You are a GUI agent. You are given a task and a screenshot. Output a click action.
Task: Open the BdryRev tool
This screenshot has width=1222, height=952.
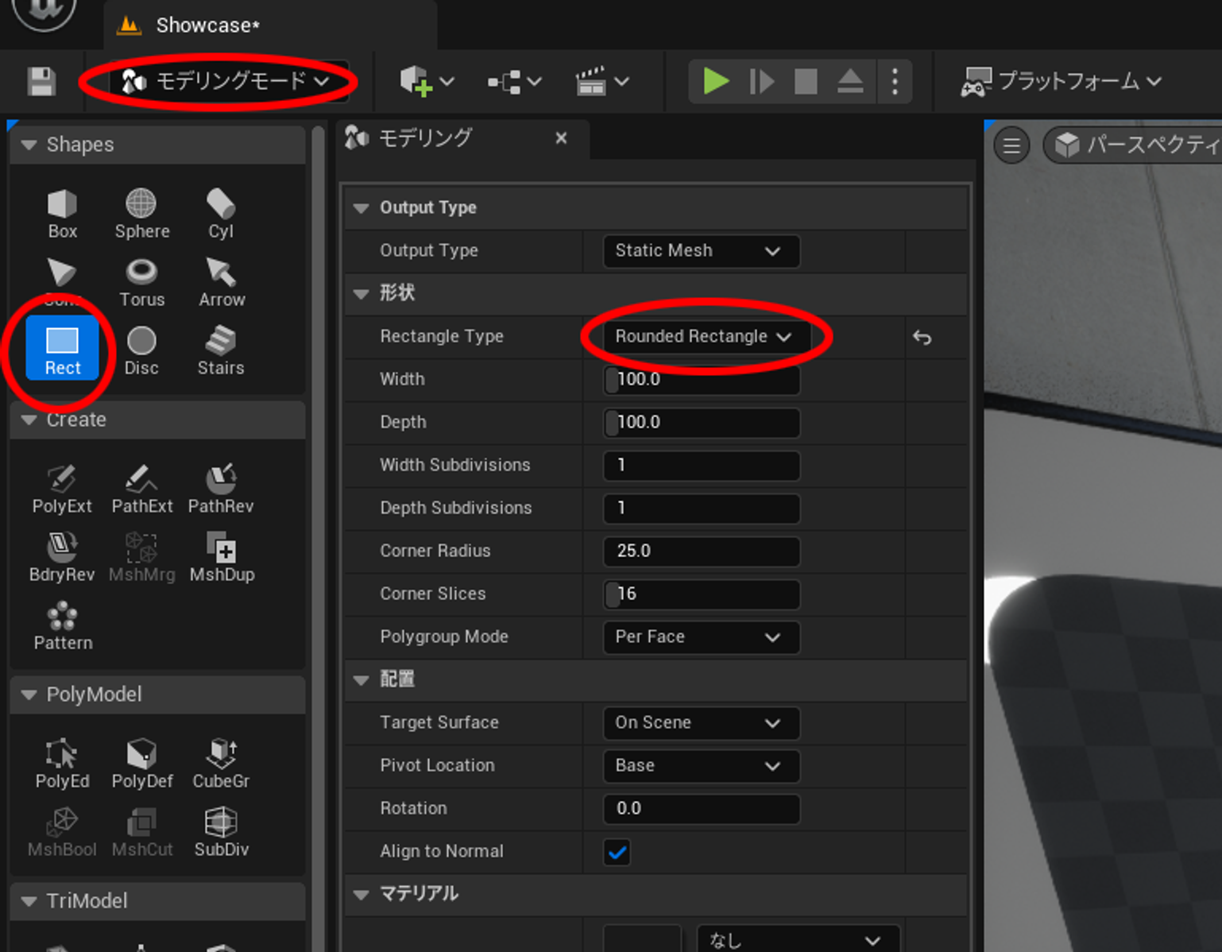pyautogui.click(x=62, y=558)
